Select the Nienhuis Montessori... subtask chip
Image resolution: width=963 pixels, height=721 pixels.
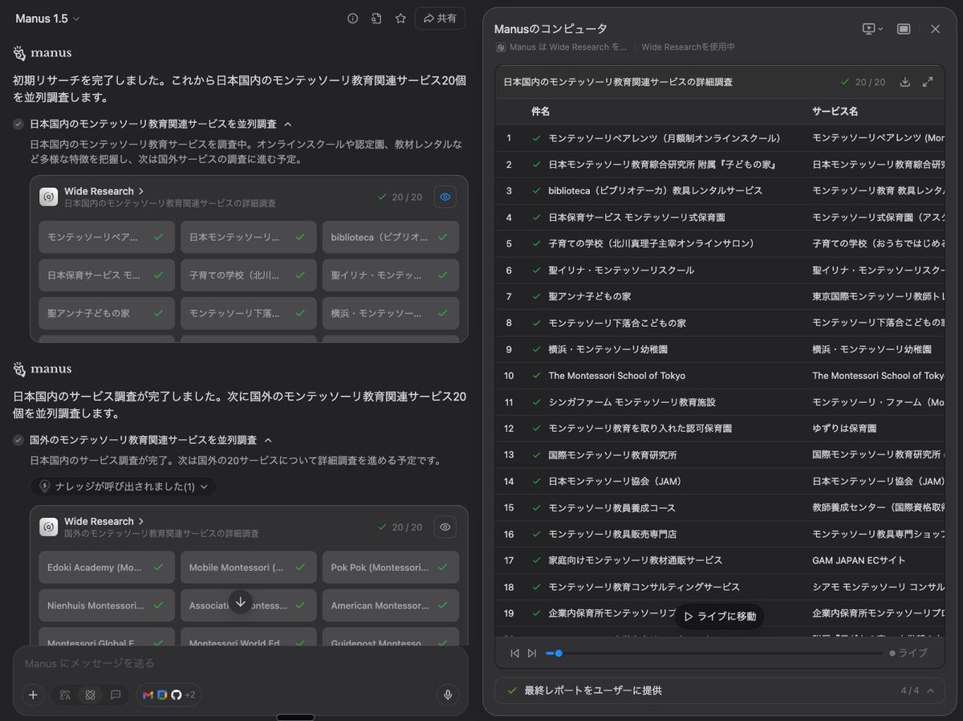pyautogui.click(x=107, y=605)
